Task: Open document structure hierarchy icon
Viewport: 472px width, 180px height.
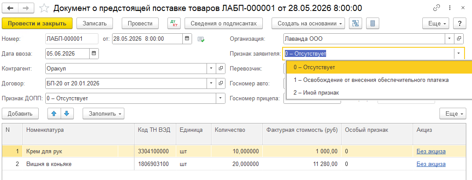Action: tap(356, 23)
